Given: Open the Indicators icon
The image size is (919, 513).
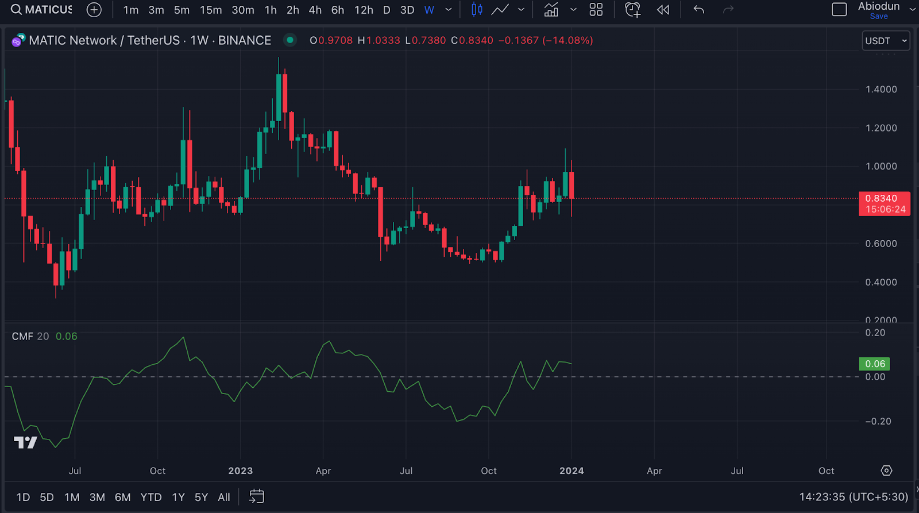Looking at the screenshot, I should (551, 10).
